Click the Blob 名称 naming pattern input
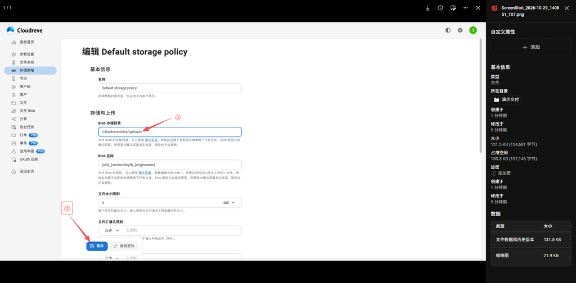This screenshot has width=576, height=283. 170,165
